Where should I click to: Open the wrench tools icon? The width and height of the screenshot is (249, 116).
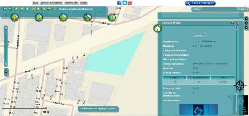39,17
